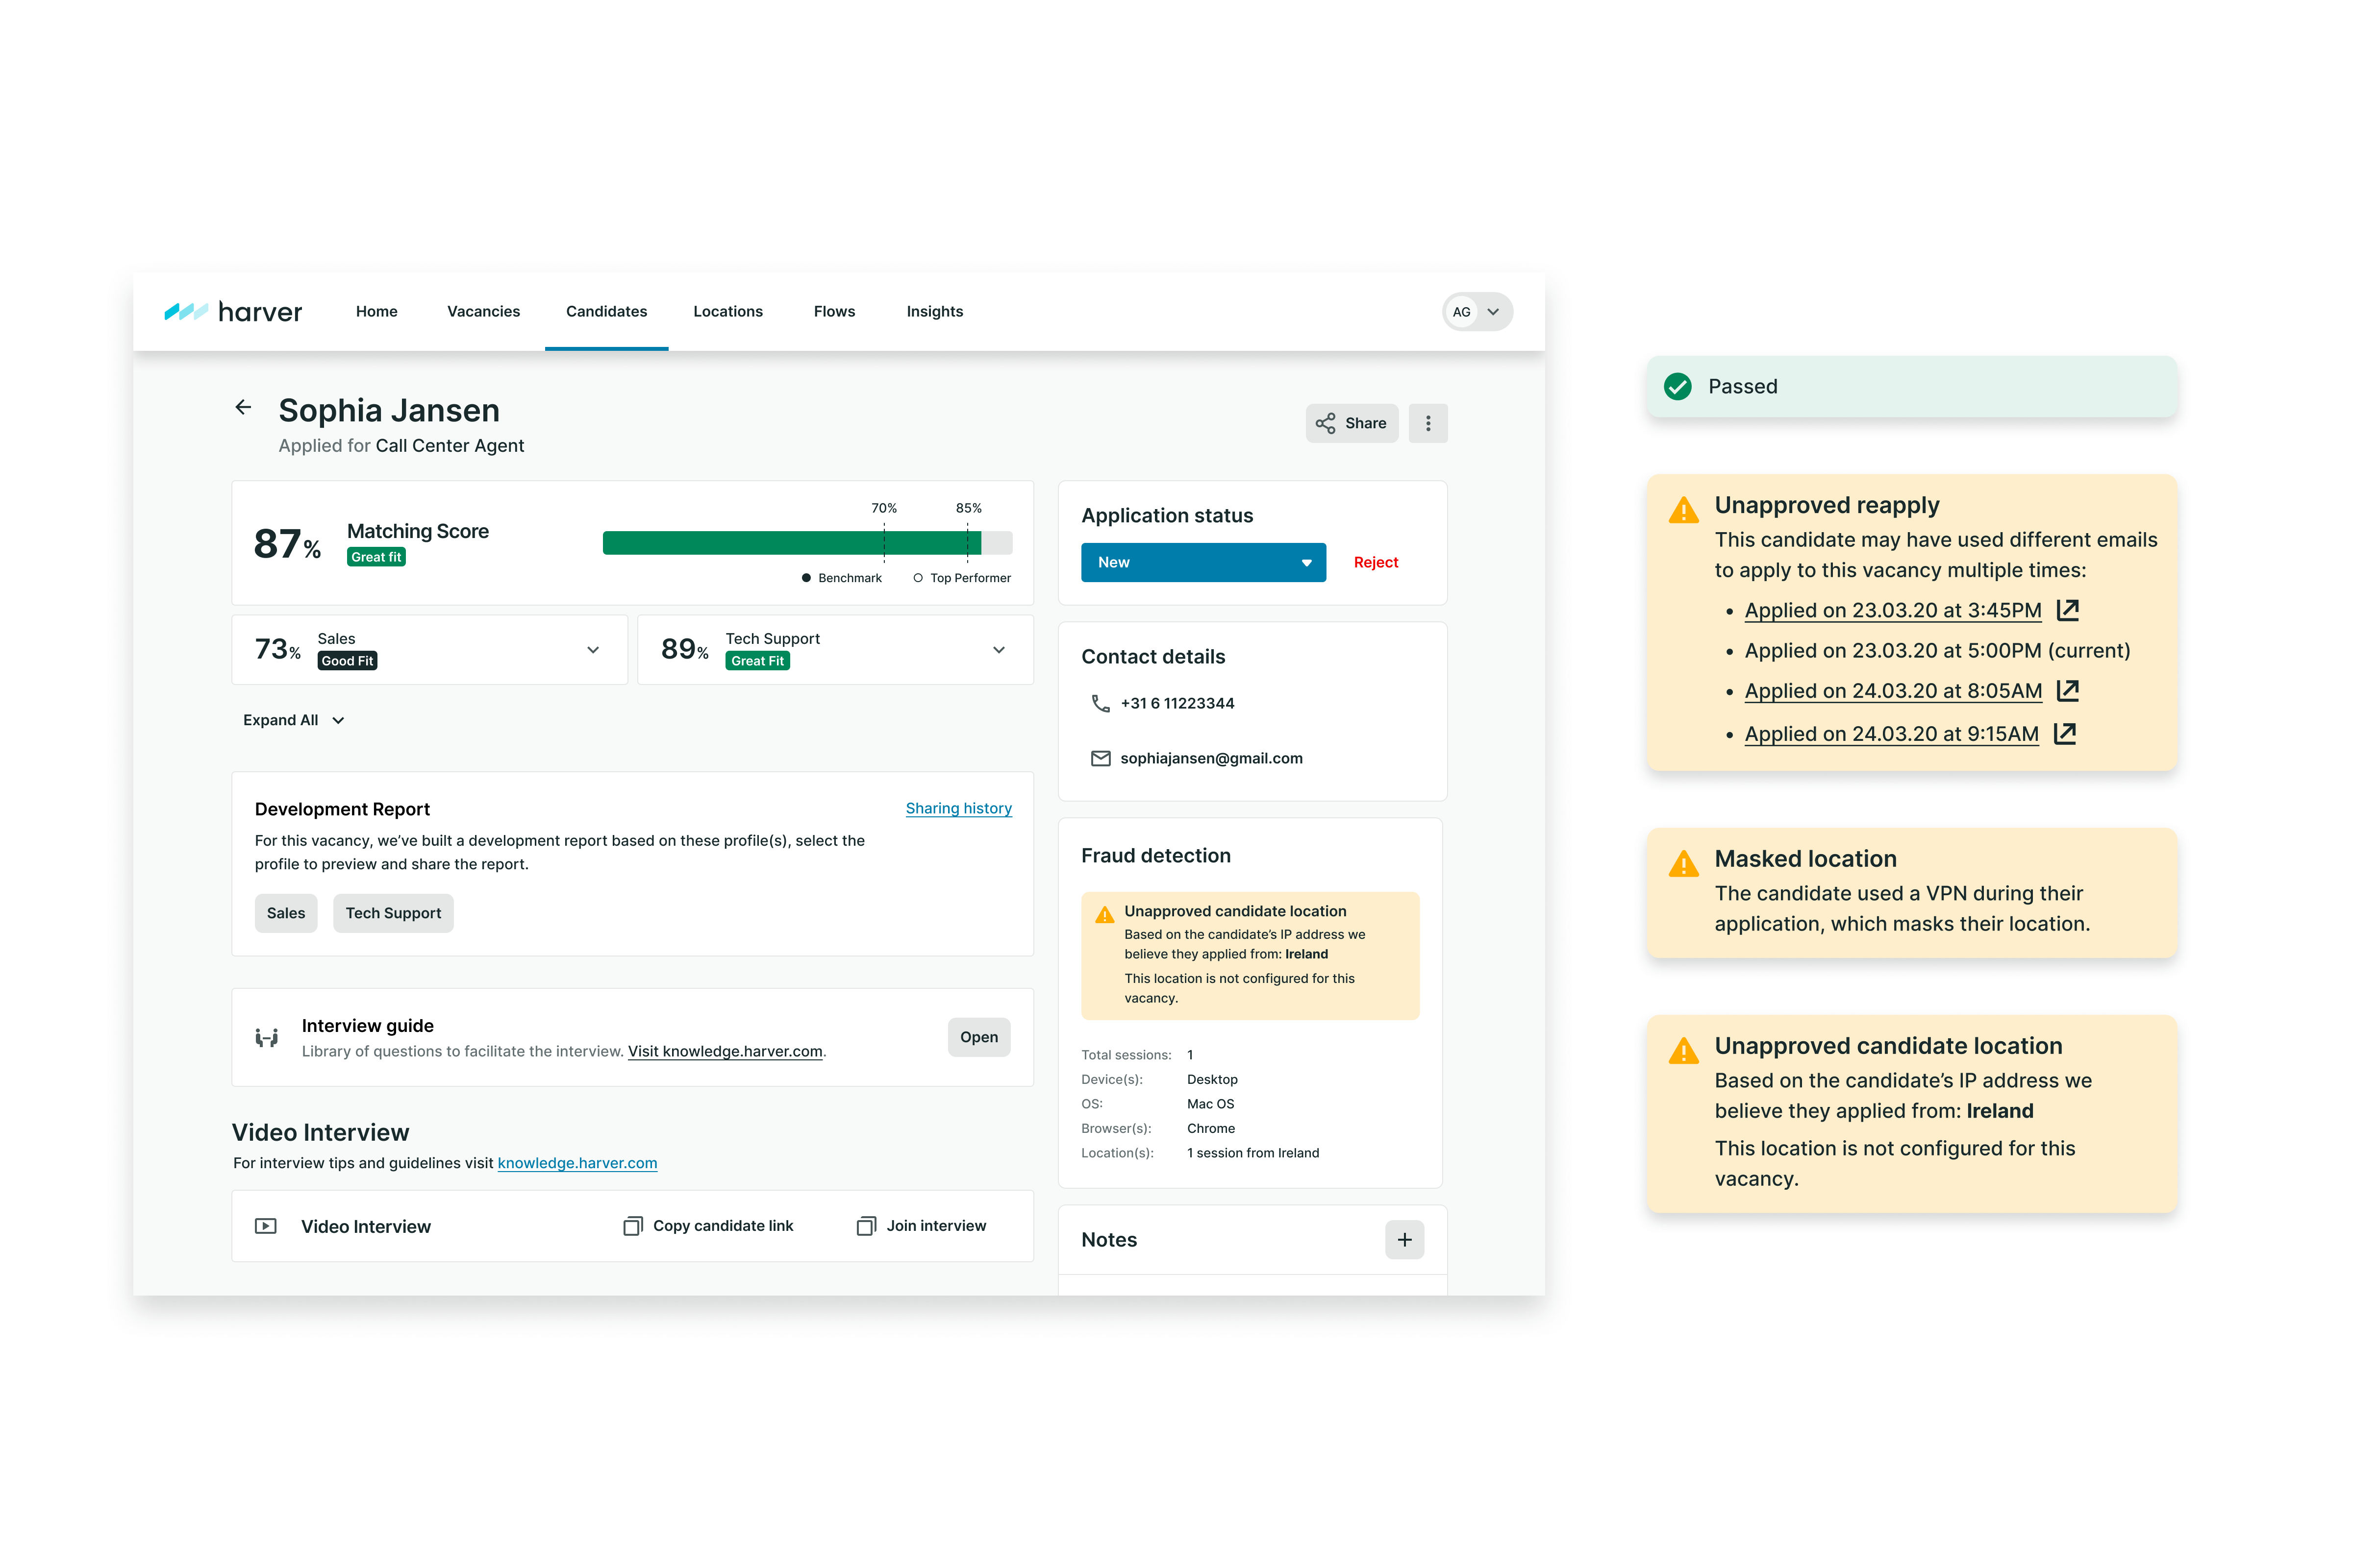Open Applied on 24.03.20 at 8:05AM link
The height and width of the screenshot is (1568, 2353).
1893,691
